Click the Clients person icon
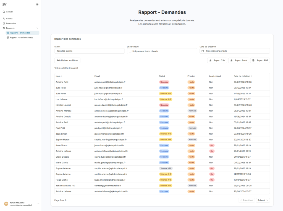 (x=4, y=19)
